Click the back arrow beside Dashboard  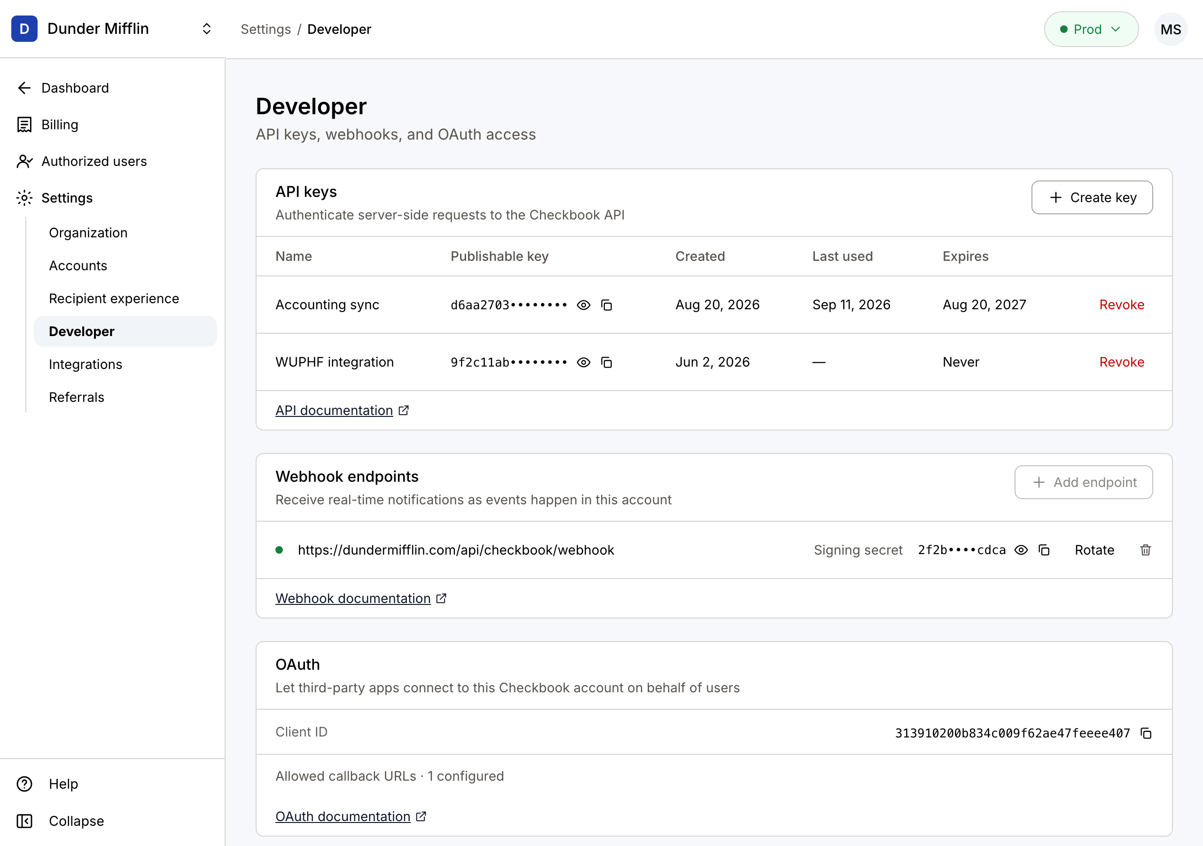[24, 88]
